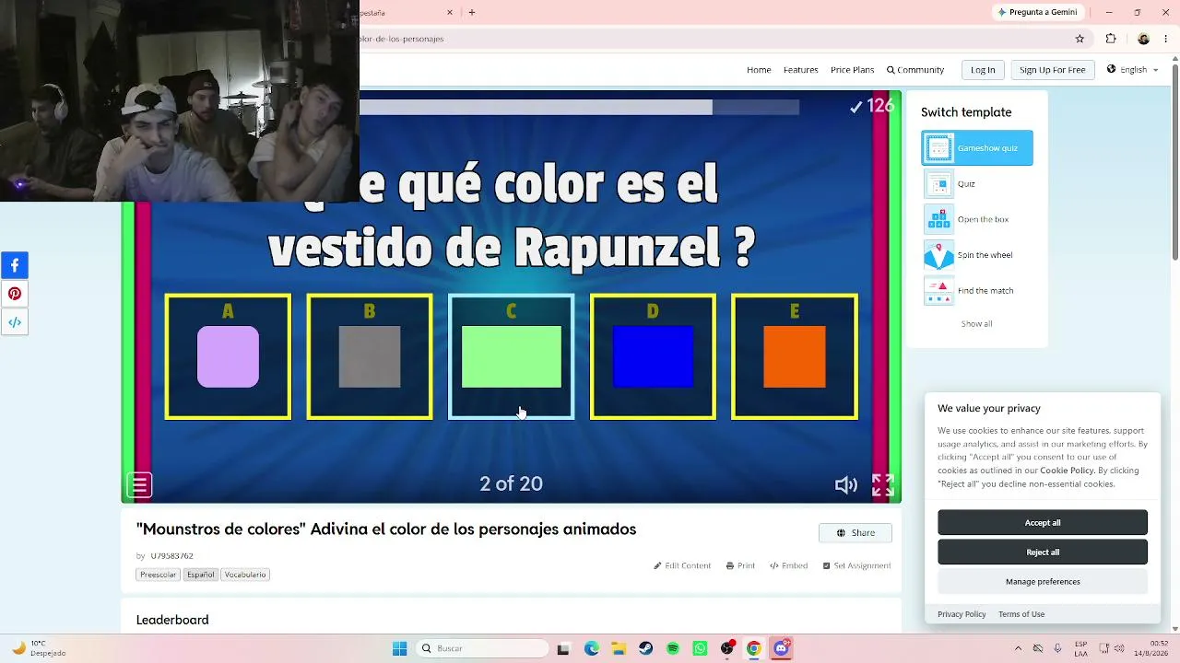
Task: Open the Community search link
Action: pyautogui.click(x=915, y=70)
